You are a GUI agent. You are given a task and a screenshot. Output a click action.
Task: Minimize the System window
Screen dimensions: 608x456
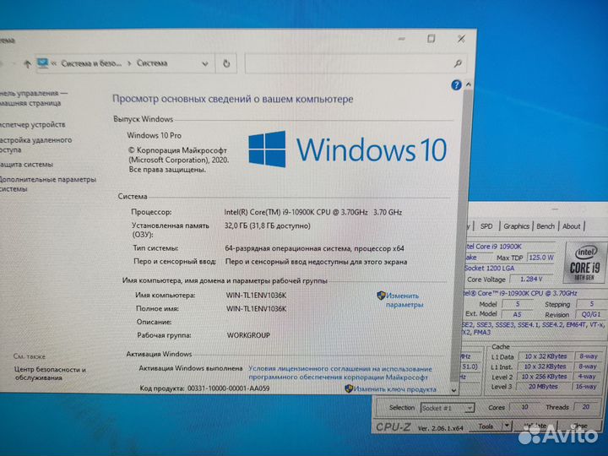coord(402,39)
